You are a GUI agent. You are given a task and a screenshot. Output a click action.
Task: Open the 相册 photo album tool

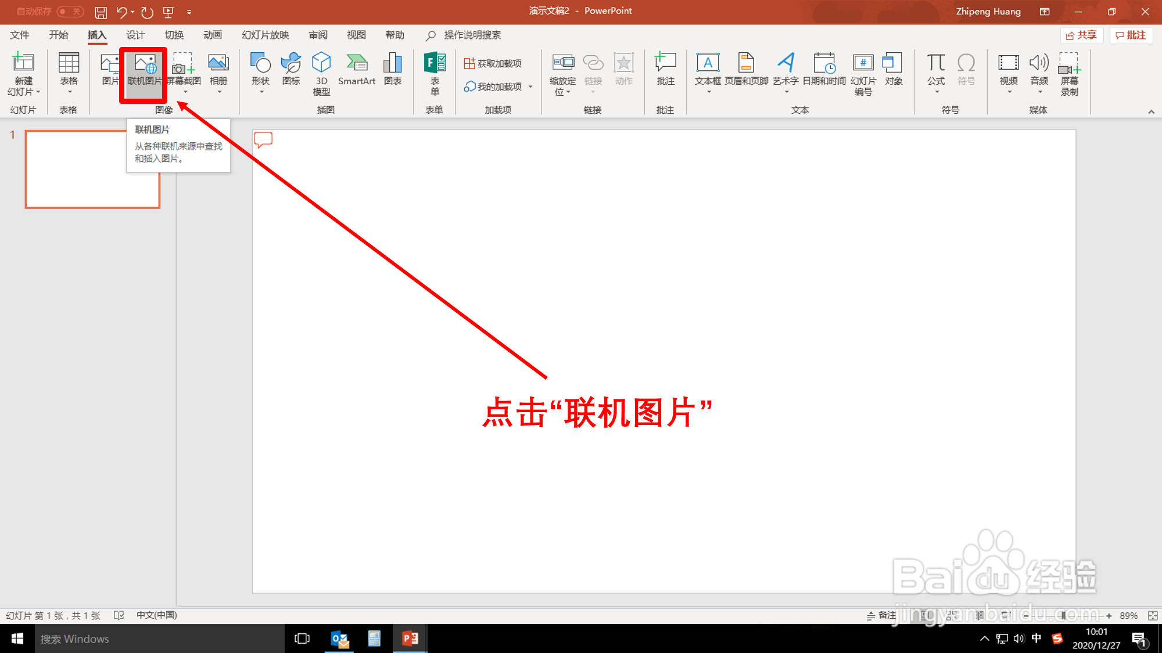click(218, 73)
